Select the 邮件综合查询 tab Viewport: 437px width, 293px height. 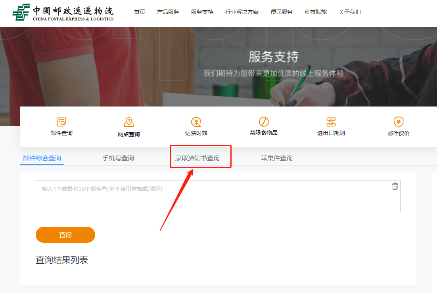(42, 158)
